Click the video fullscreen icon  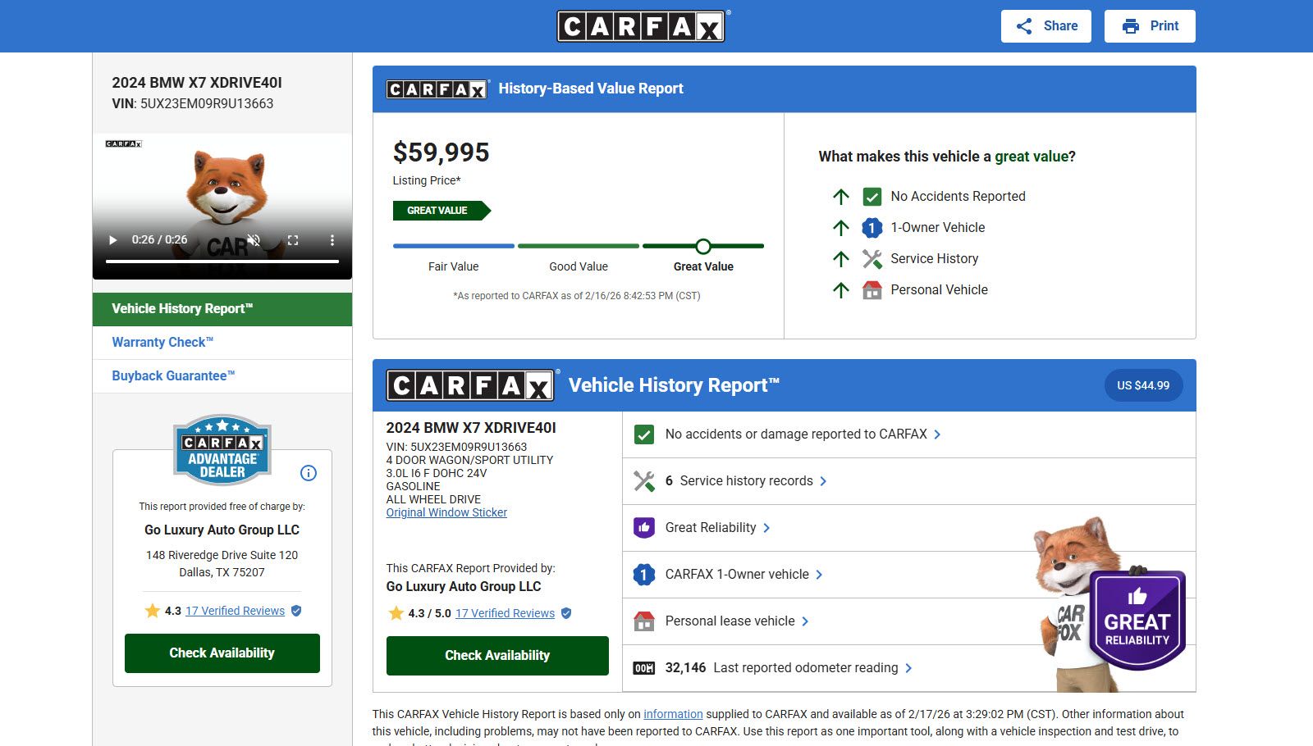coord(293,240)
